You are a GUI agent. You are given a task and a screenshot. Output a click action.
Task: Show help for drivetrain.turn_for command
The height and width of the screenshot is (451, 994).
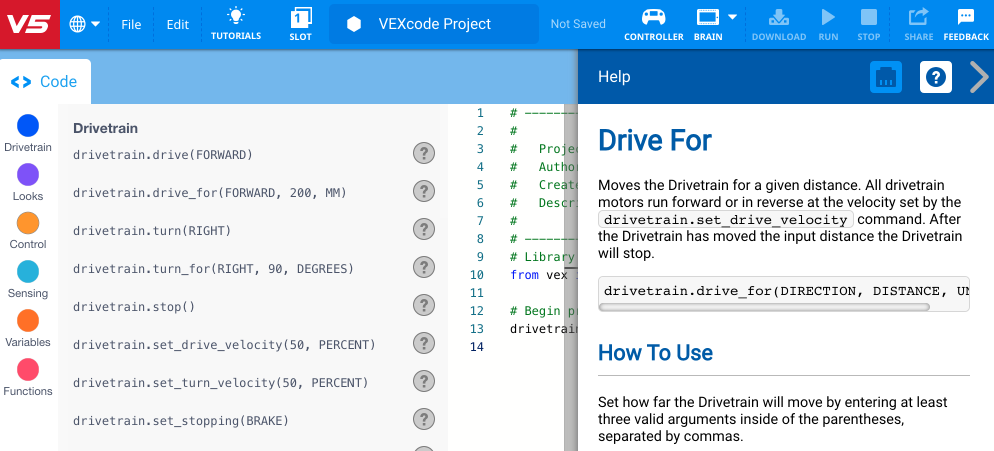point(423,267)
